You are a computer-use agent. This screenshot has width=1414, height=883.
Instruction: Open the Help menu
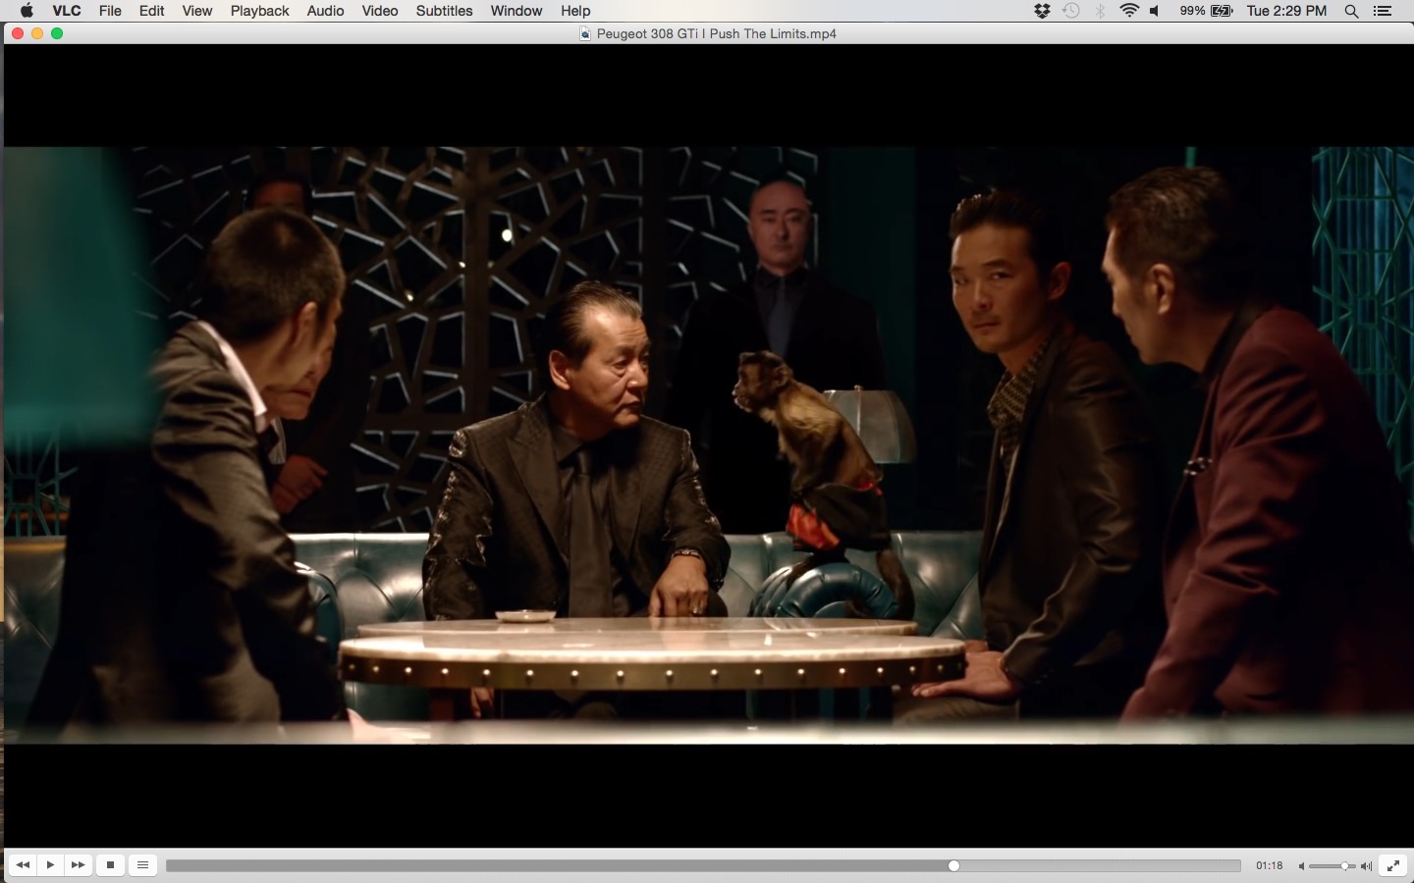575,11
